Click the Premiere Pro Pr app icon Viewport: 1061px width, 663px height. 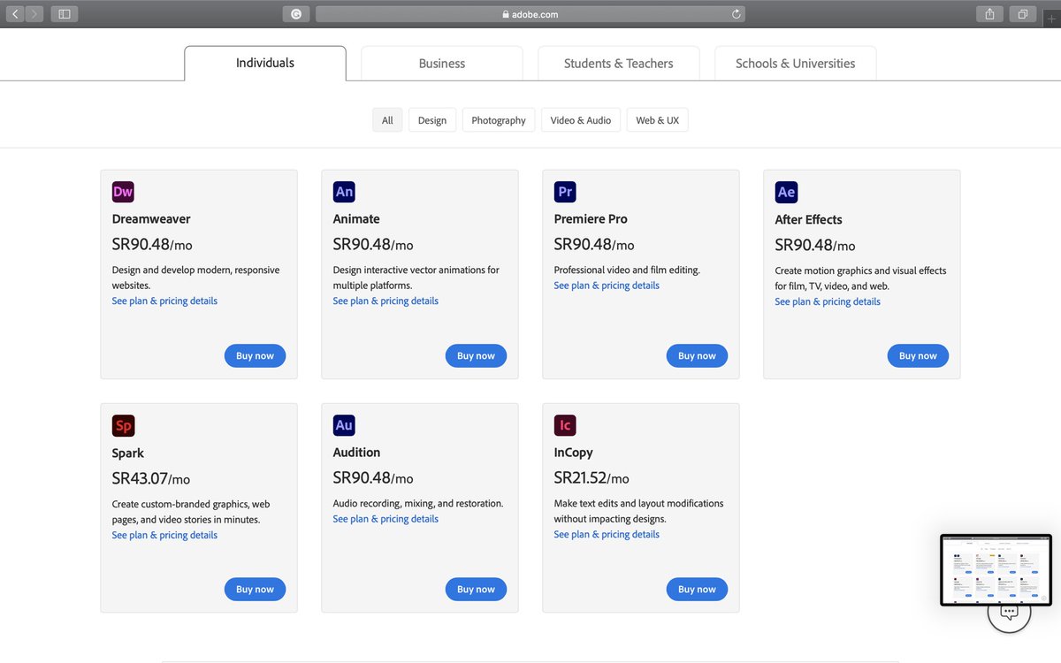[x=565, y=192]
